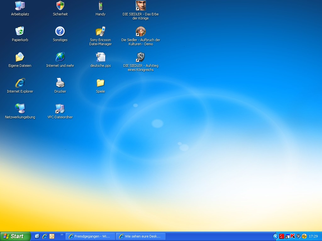This screenshot has width=322, height=241.
Task: Select the Netzwerkumgebung desktop icon
Action: tap(20, 109)
